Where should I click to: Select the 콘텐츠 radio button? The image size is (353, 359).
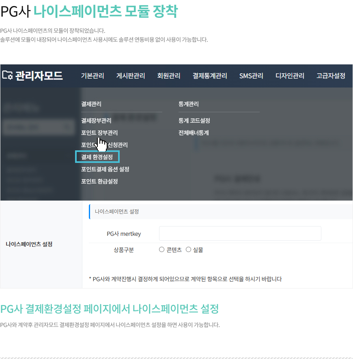coord(161,250)
